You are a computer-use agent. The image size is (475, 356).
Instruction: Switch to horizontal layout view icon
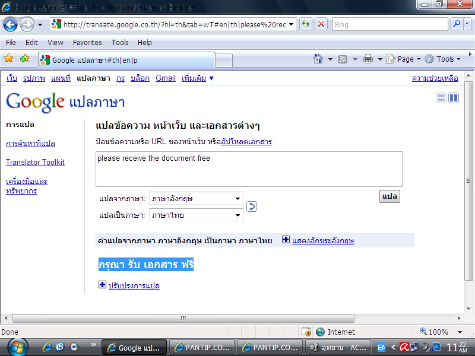coord(441,98)
